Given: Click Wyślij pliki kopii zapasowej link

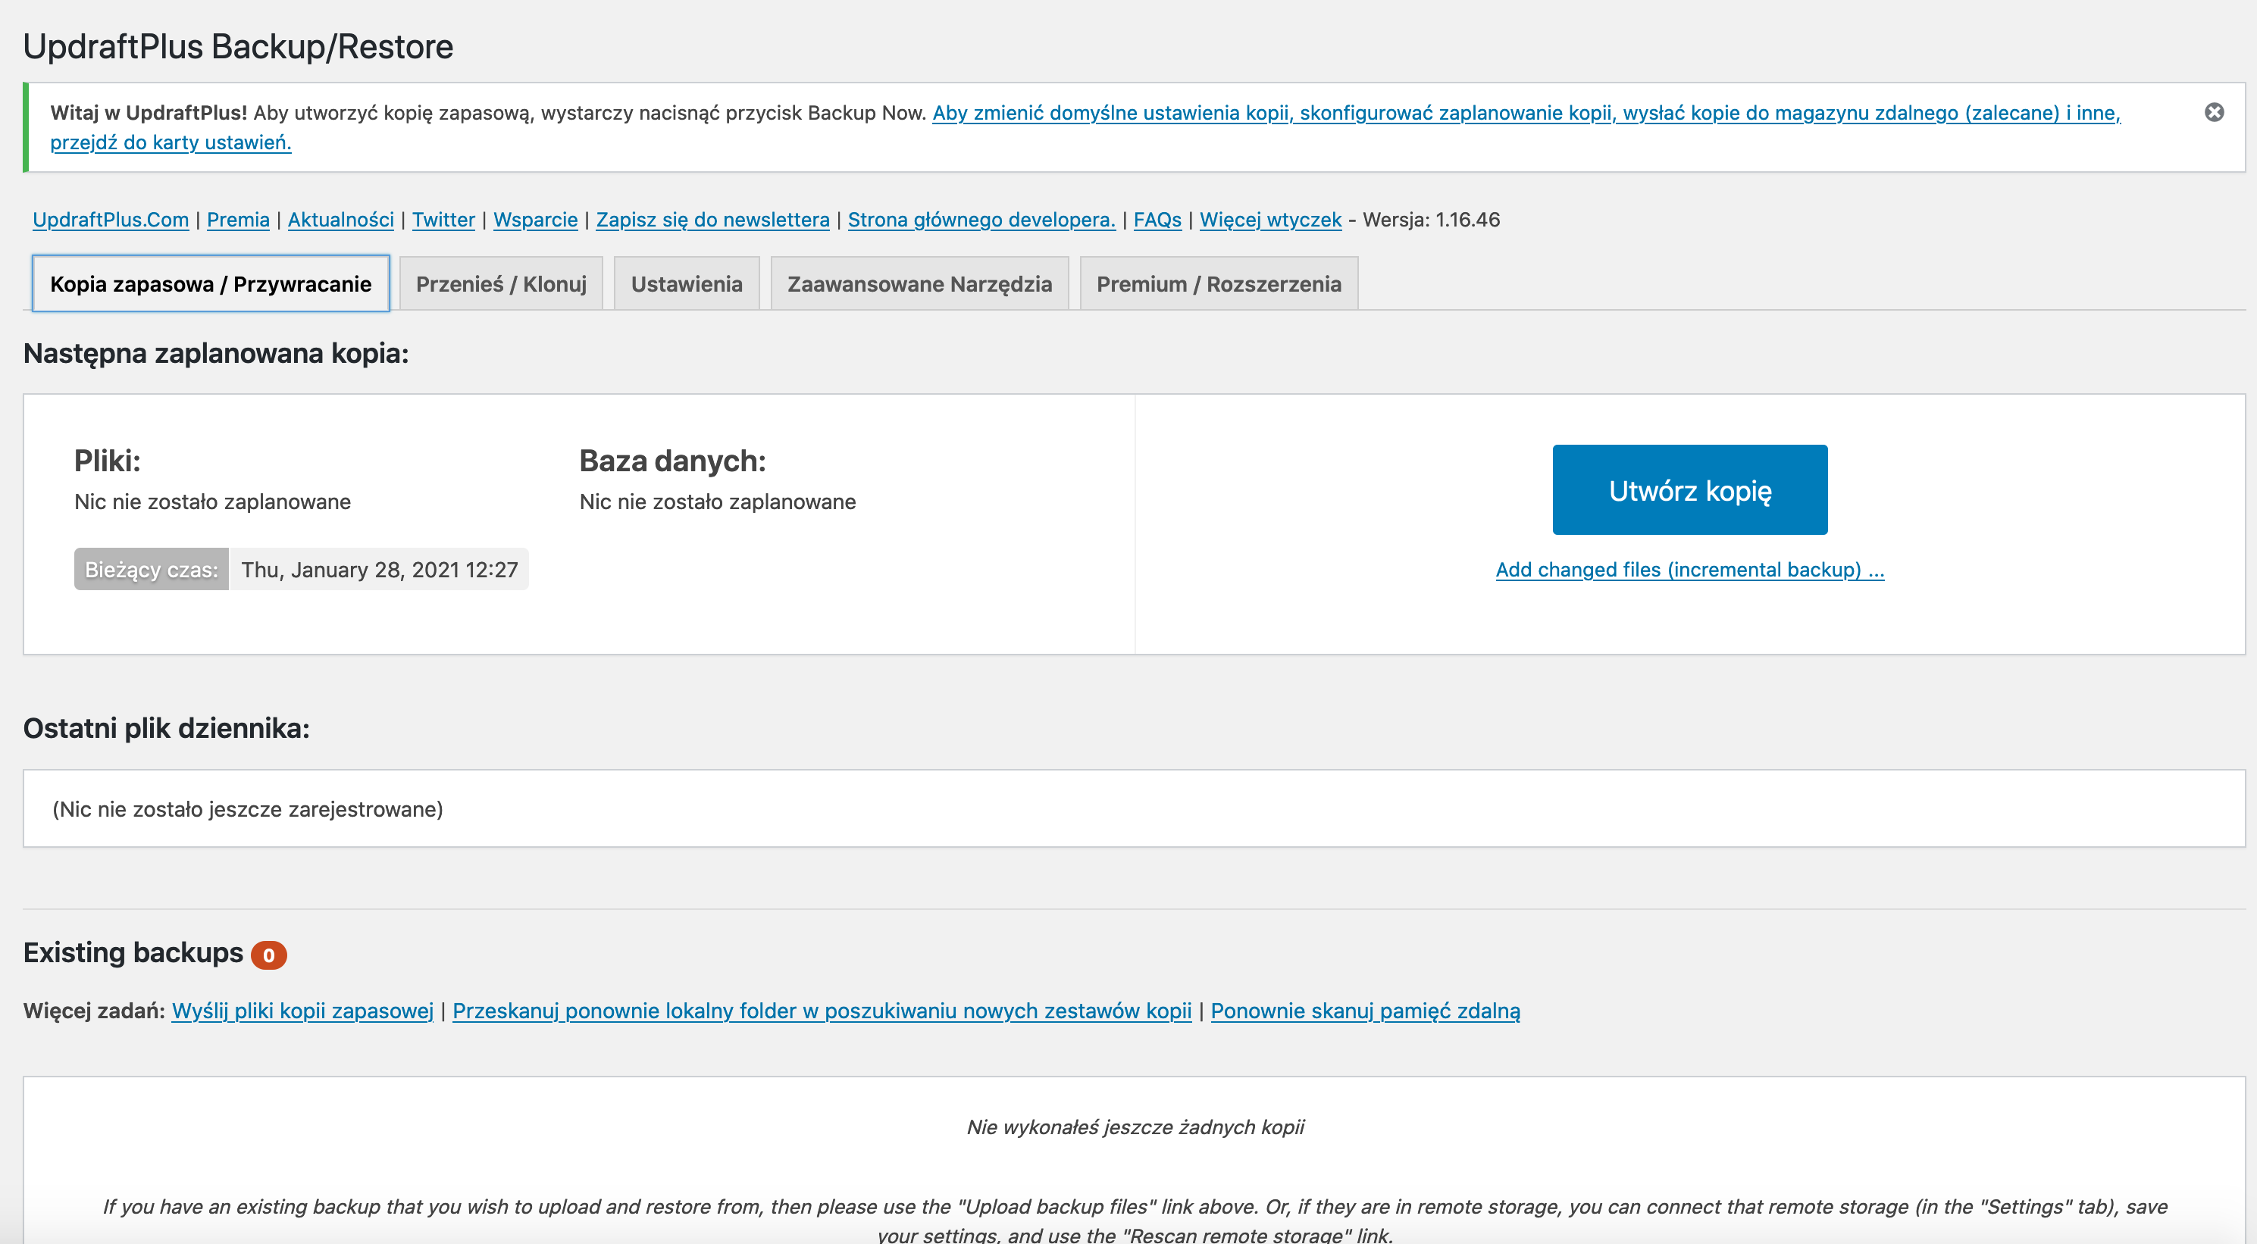Looking at the screenshot, I should pyautogui.click(x=302, y=1010).
